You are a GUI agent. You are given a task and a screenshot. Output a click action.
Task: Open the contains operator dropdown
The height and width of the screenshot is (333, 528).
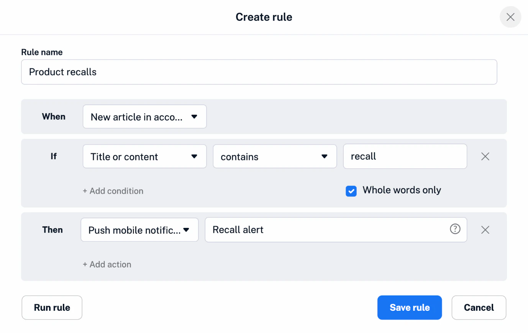(x=275, y=157)
